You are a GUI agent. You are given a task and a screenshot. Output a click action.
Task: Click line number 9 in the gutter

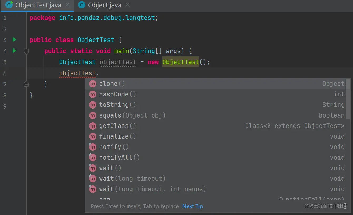(5, 106)
